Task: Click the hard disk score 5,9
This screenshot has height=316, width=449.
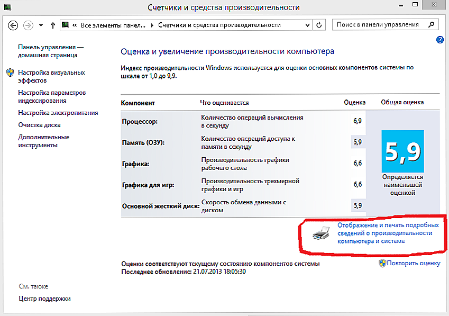Action: [358, 206]
